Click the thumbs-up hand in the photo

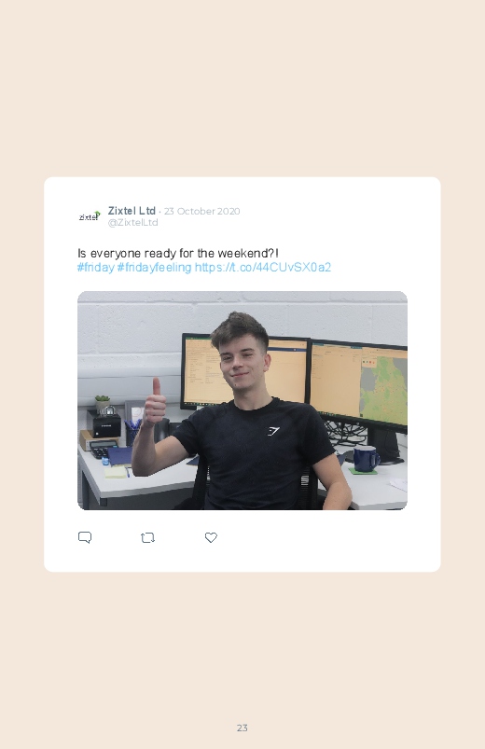point(154,402)
